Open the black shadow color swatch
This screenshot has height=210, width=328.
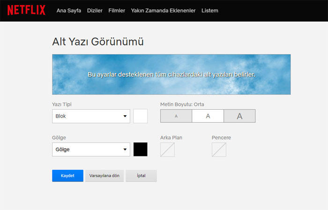click(x=141, y=149)
